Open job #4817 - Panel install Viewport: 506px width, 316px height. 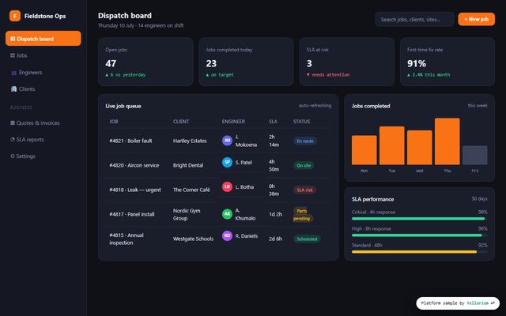point(132,214)
